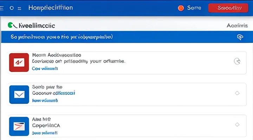253x140 pixels.
Task: Open the "Cov wiitienth" link on the first card
Action: tap(45, 69)
